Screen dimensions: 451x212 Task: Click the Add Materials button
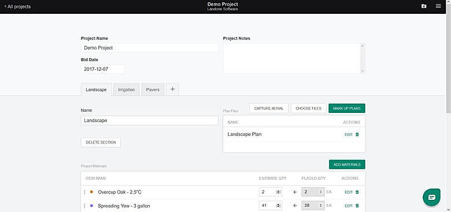[x=347, y=164]
